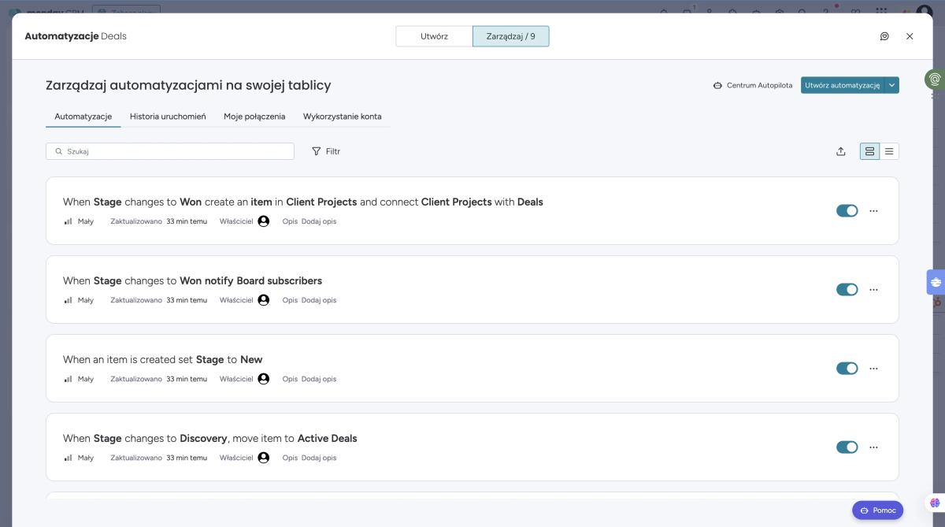Click Mały size indicator on Active Deals automation
Image resolution: width=945 pixels, height=527 pixels.
click(79, 458)
